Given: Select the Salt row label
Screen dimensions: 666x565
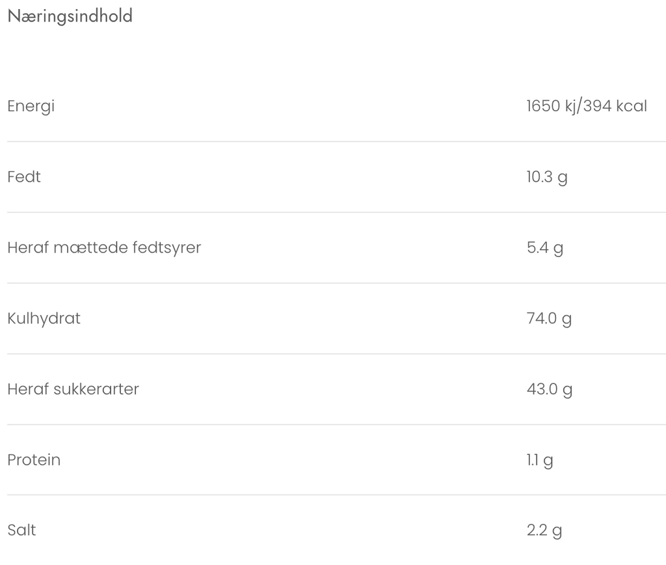Looking at the screenshot, I should 21,531.
